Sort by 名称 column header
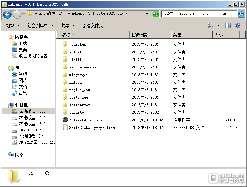 coord(93,35)
